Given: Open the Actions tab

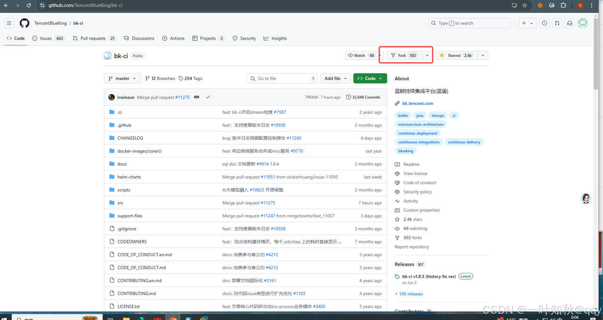Looking at the screenshot, I should 173,39.
